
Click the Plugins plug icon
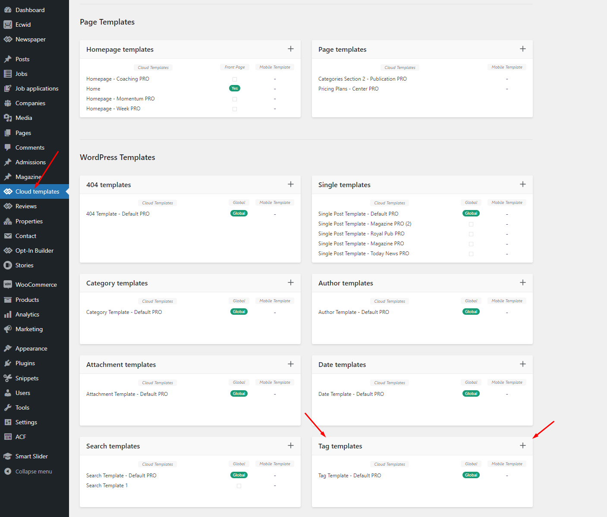[8, 363]
